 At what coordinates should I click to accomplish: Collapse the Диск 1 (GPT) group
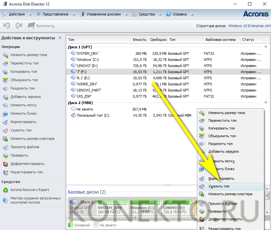point(266,47)
